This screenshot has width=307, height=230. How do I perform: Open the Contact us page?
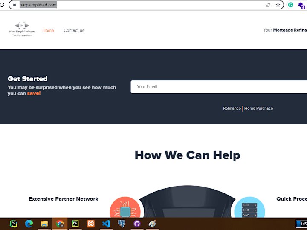coord(74,30)
